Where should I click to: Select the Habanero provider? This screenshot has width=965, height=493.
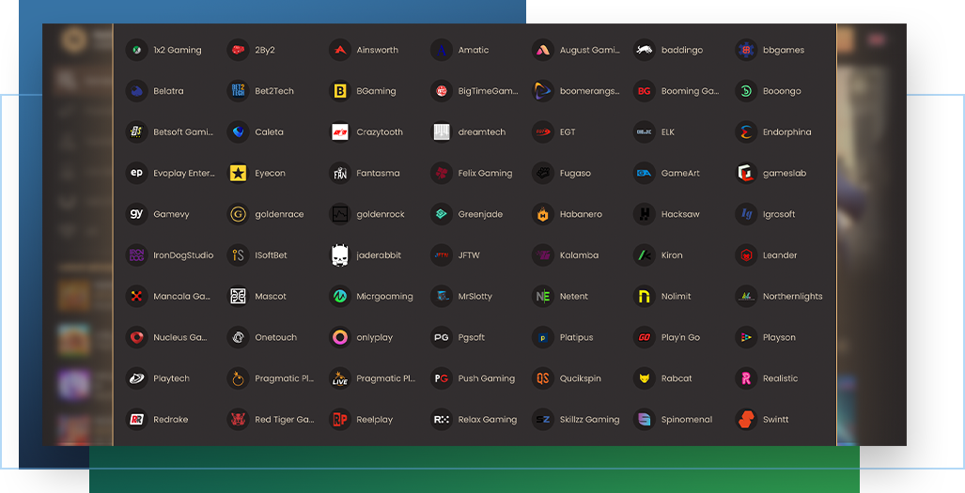tap(568, 214)
